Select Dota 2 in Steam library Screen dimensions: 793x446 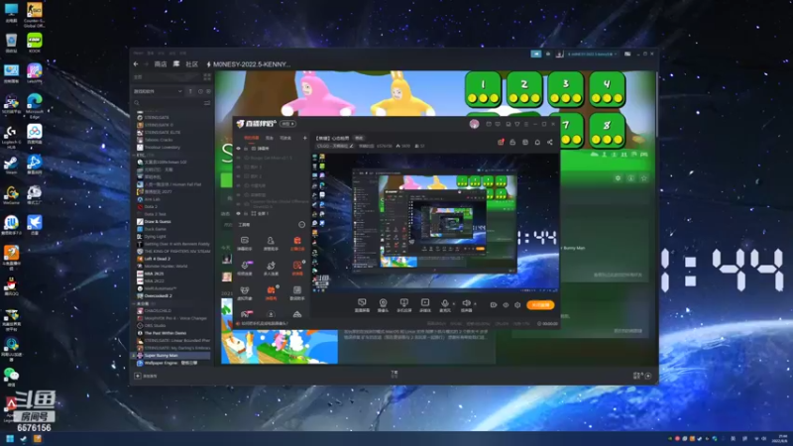click(x=151, y=206)
